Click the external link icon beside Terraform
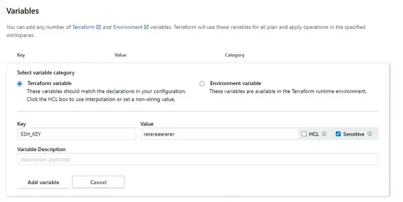The height and width of the screenshot is (202, 403). (99, 27)
